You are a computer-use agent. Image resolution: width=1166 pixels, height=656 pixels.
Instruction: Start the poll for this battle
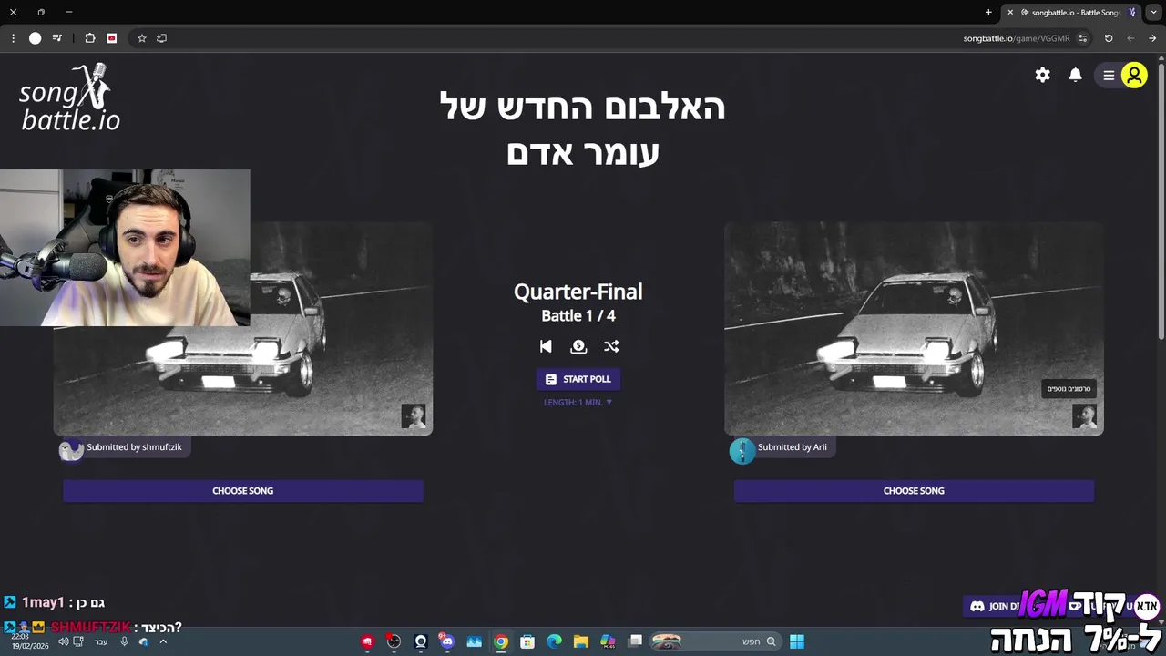click(x=578, y=379)
